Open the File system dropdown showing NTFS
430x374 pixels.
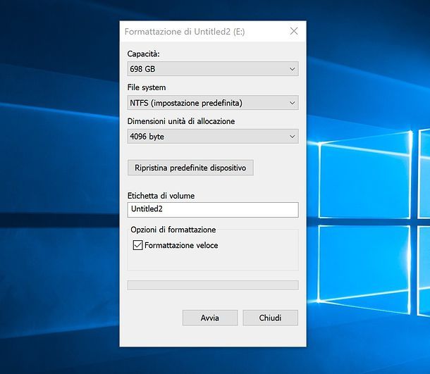click(213, 103)
